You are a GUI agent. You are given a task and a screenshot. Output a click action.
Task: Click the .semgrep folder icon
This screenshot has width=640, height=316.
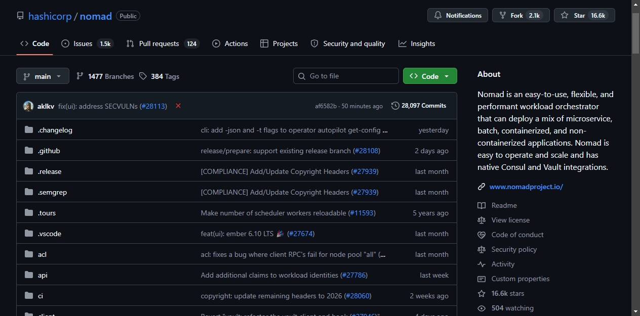tap(29, 192)
